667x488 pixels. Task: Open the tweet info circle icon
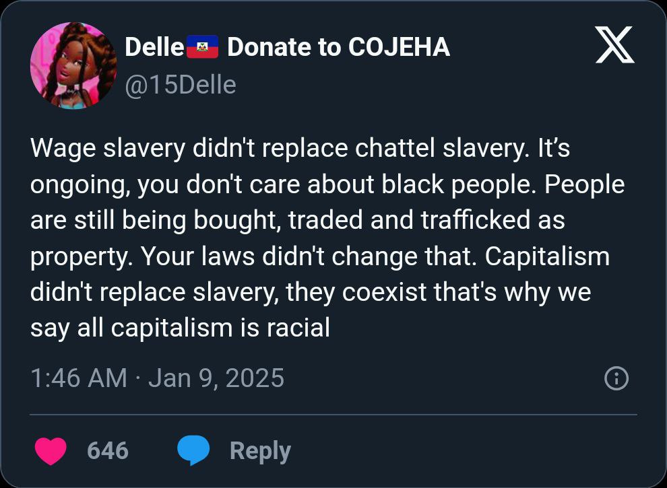[x=616, y=379]
